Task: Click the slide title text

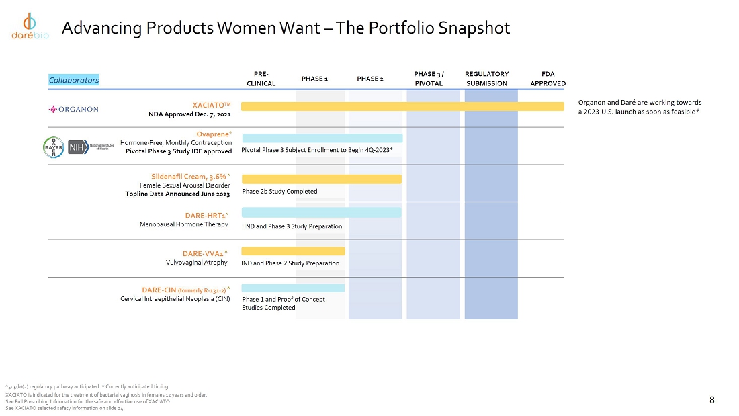Action: (286, 28)
